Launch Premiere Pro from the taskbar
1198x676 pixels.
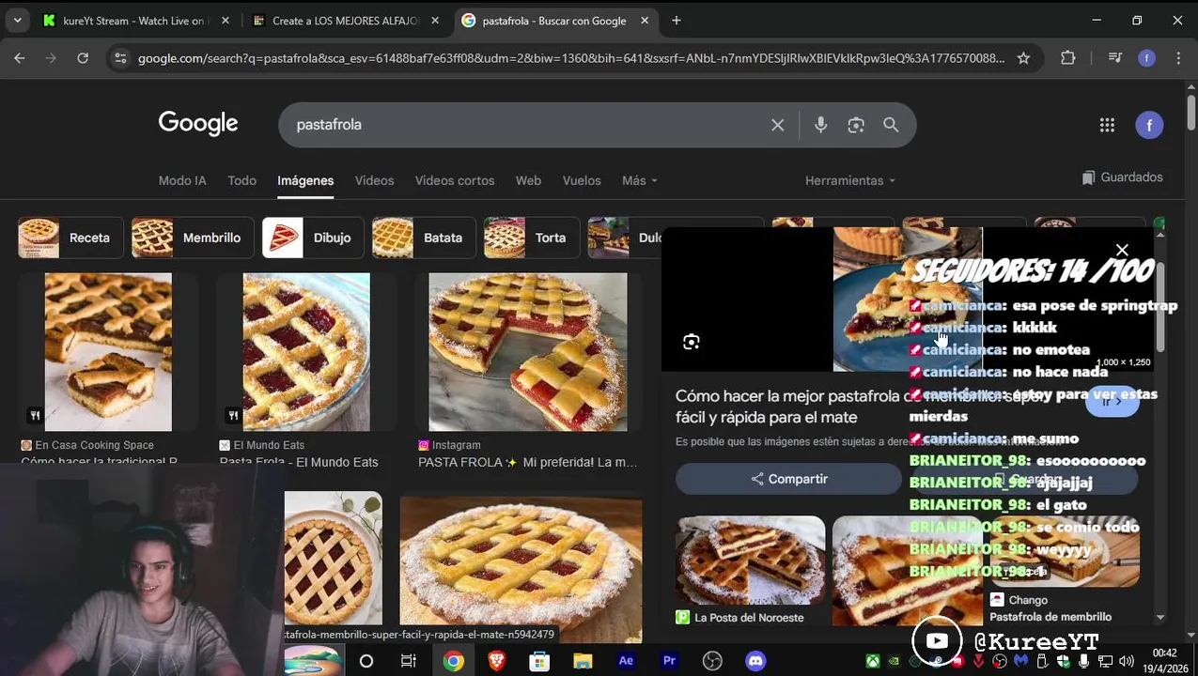coord(669,661)
